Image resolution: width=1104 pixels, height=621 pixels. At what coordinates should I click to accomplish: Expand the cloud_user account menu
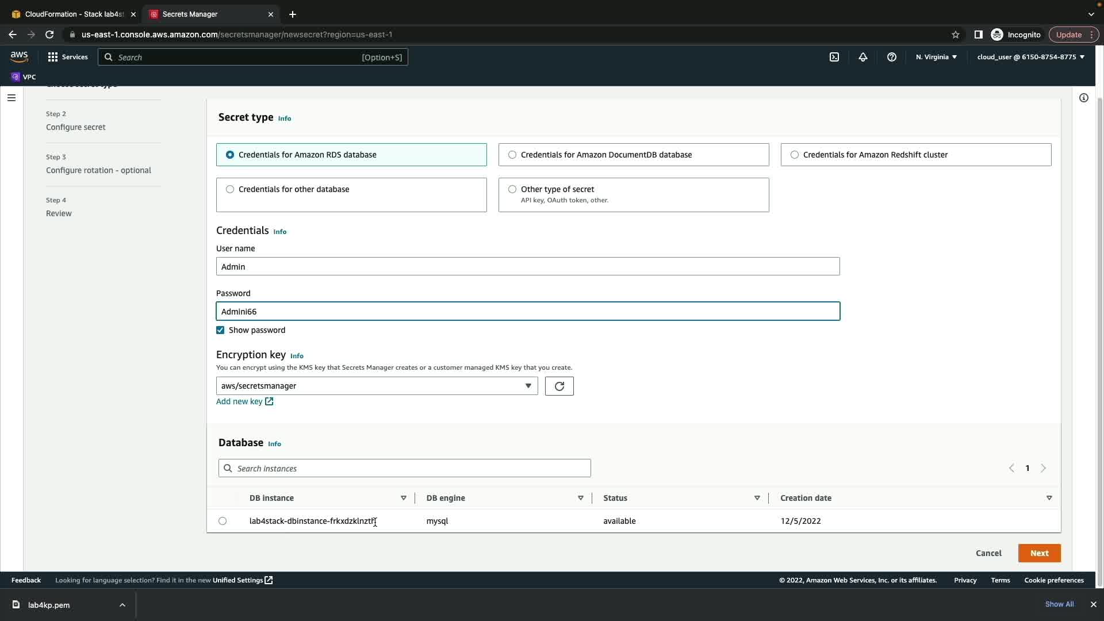pos(1030,57)
